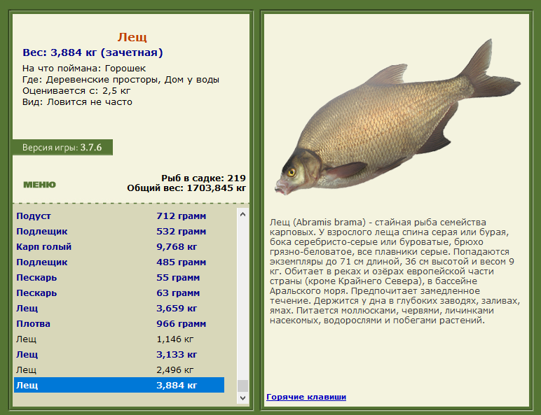Viewport: 541px width, 415px height.
Task: Select the Карп голый 9,768 кг row
Action: (119, 247)
